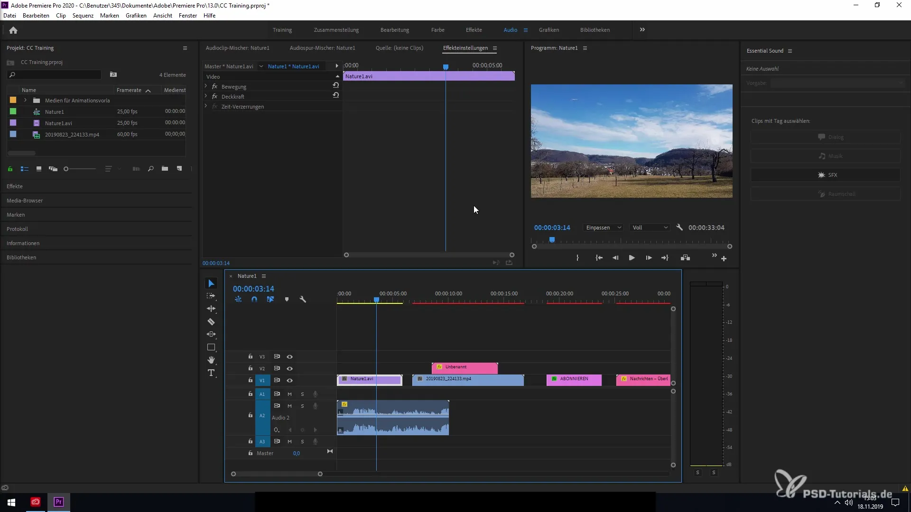Screen dimensions: 911x512
Task: Mute audio track A3
Action: [x=289, y=441]
